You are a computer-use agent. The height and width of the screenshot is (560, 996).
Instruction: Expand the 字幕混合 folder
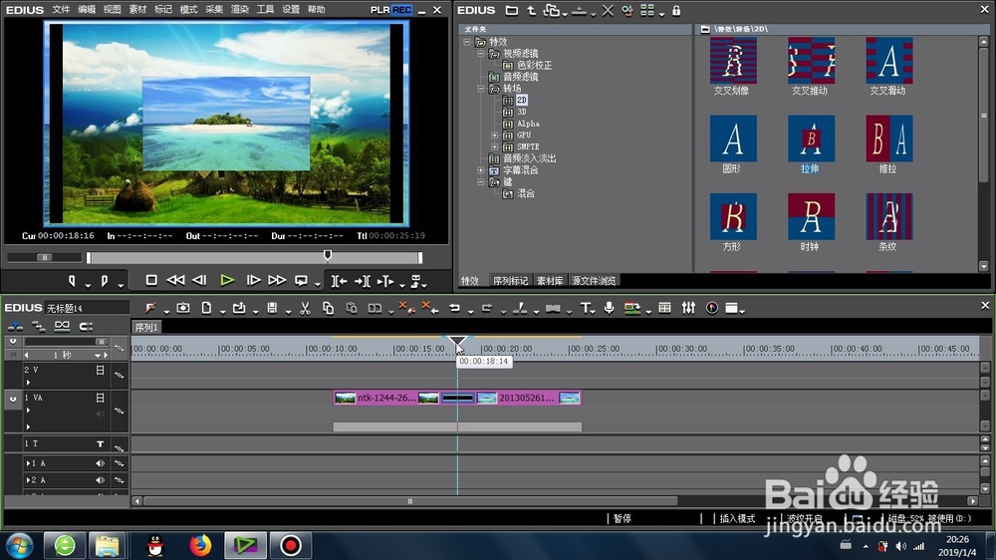(x=481, y=170)
